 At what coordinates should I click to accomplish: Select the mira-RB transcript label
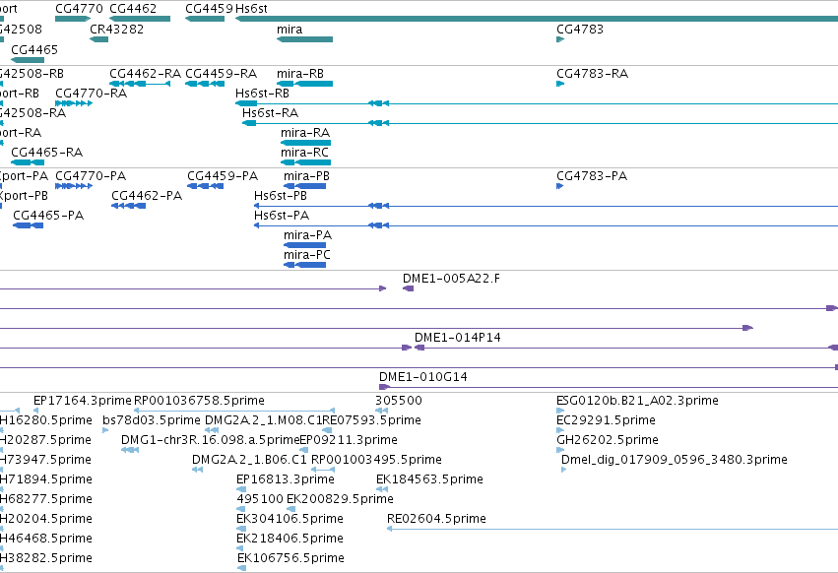pyautogui.click(x=300, y=74)
